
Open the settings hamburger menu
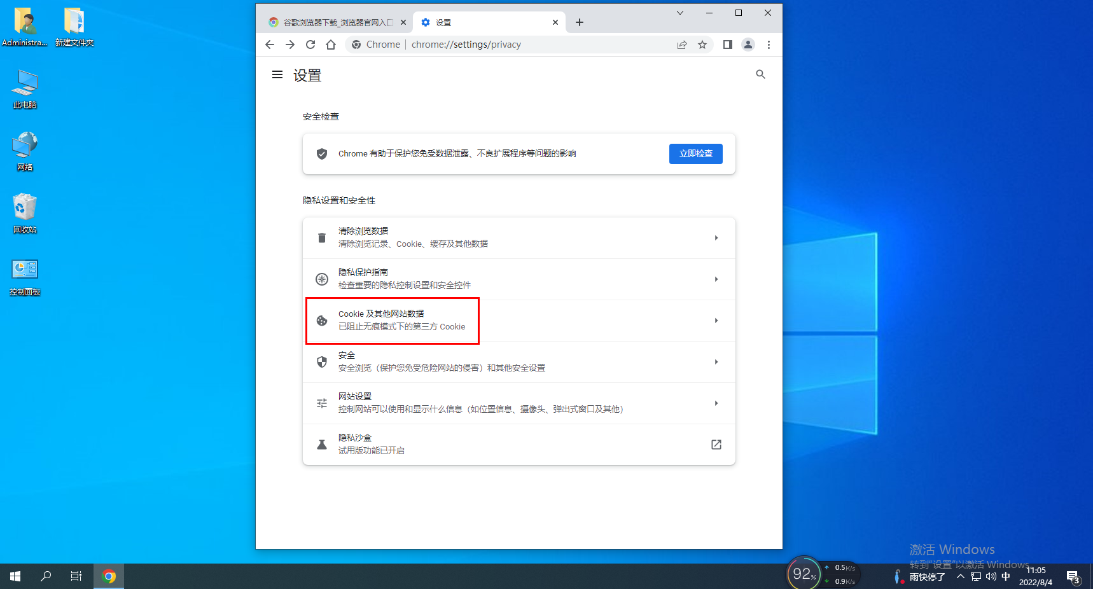tap(277, 74)
